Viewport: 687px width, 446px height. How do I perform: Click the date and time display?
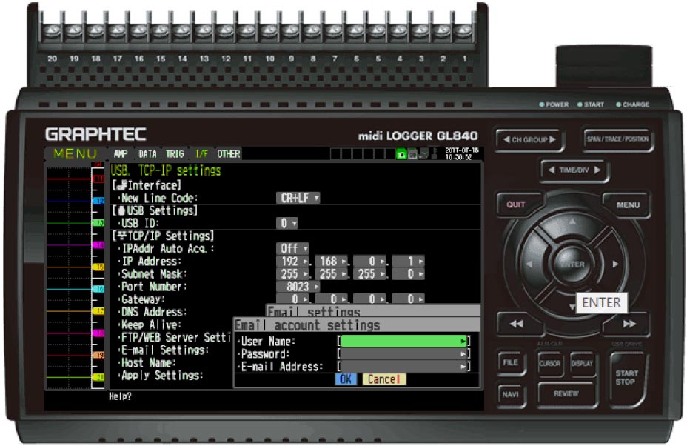tap(462, 153)
